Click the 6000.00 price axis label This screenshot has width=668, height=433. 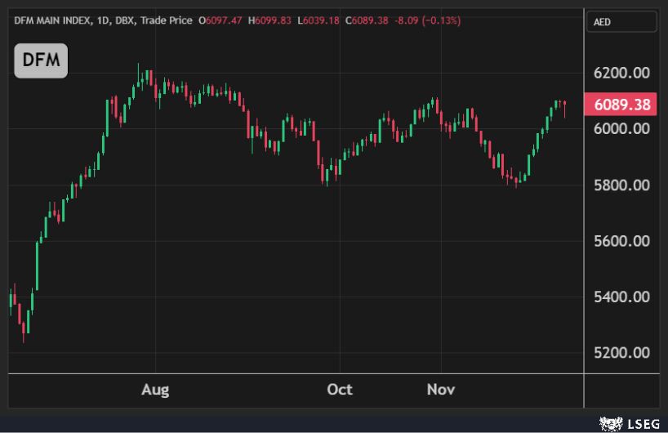pyautogui.click(x=622, y=129)
